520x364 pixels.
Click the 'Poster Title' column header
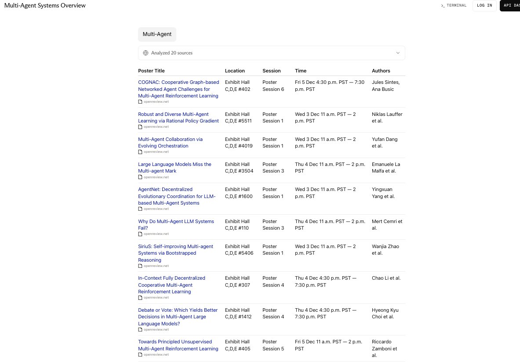(x=151, y=71)
